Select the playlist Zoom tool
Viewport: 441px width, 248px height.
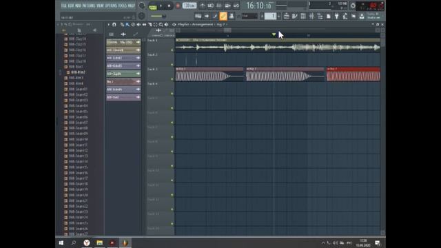pyautogui.click(x=161, y=25)
